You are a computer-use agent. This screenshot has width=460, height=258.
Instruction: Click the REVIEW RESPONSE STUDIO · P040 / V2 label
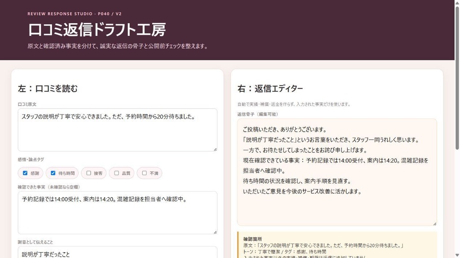pyautogui.click(x=75, y=14)
